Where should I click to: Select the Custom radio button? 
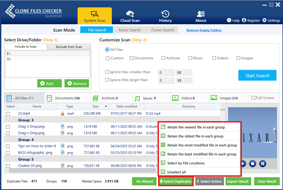click(108, 58)
